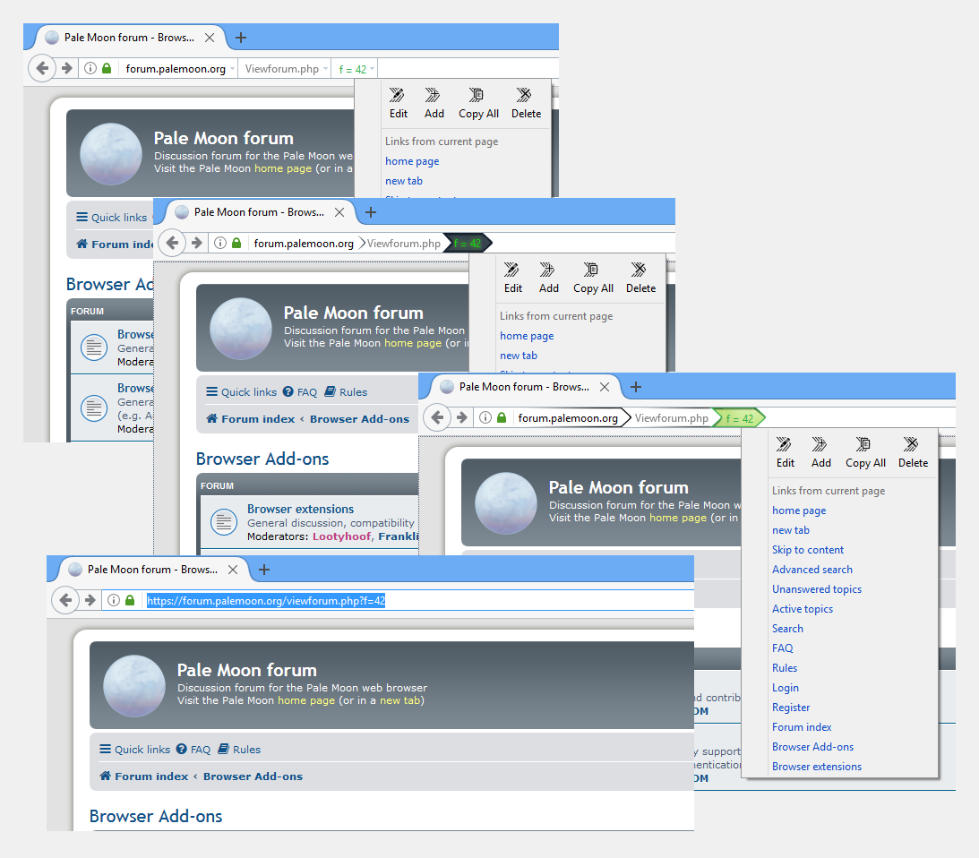Choose Search in the links popup
The image size is (979, 858).
pyautogui.click(x=787, y=628)
